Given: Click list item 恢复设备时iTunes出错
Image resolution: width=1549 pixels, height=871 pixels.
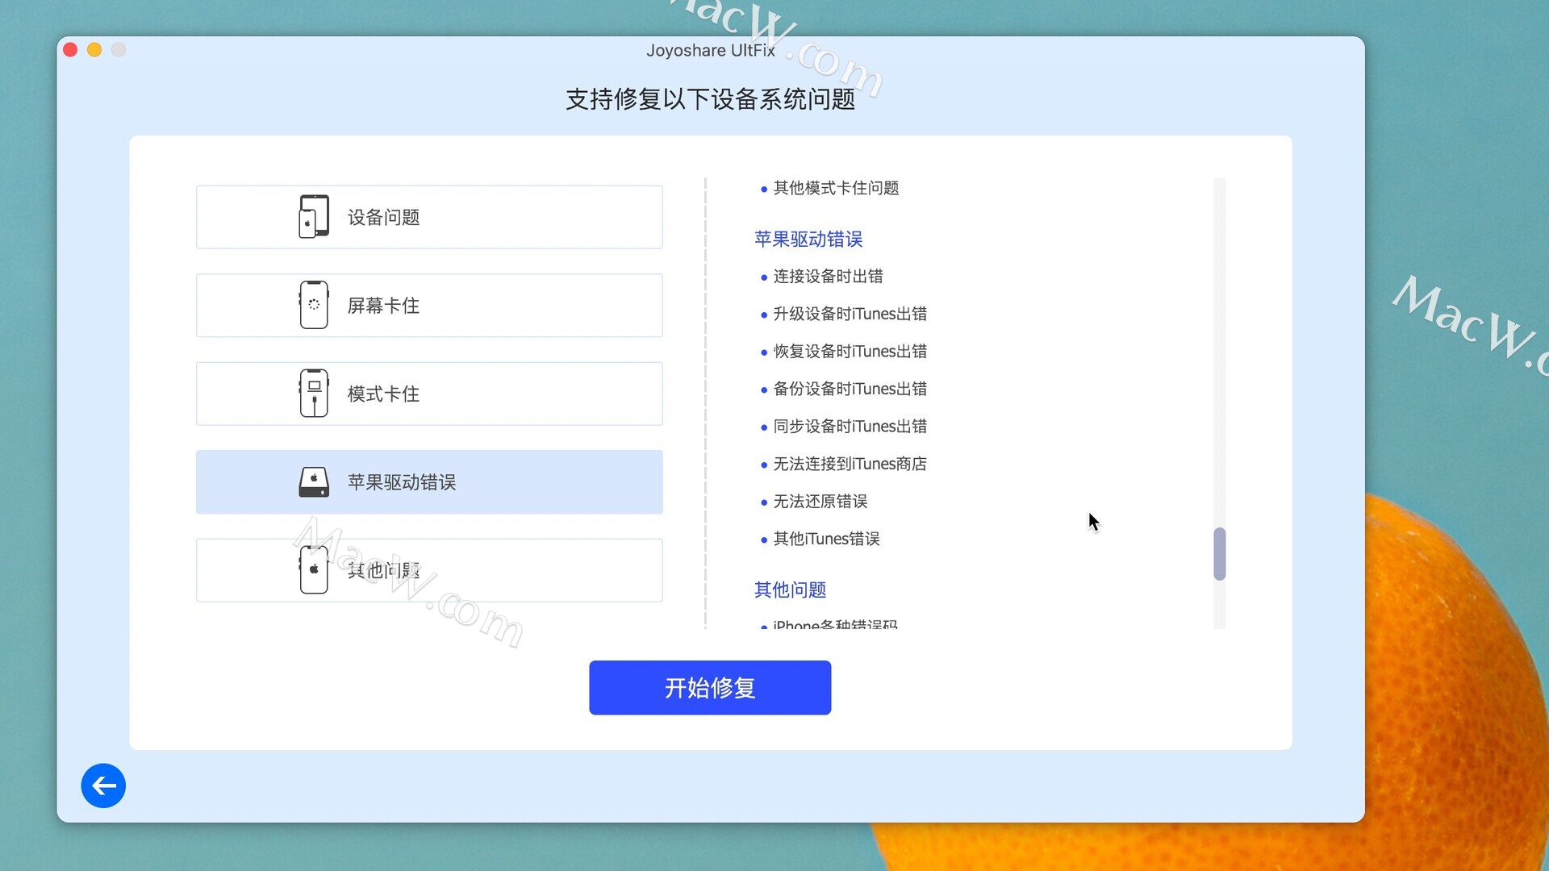Looking at the screenshot, I should [850, 352].
